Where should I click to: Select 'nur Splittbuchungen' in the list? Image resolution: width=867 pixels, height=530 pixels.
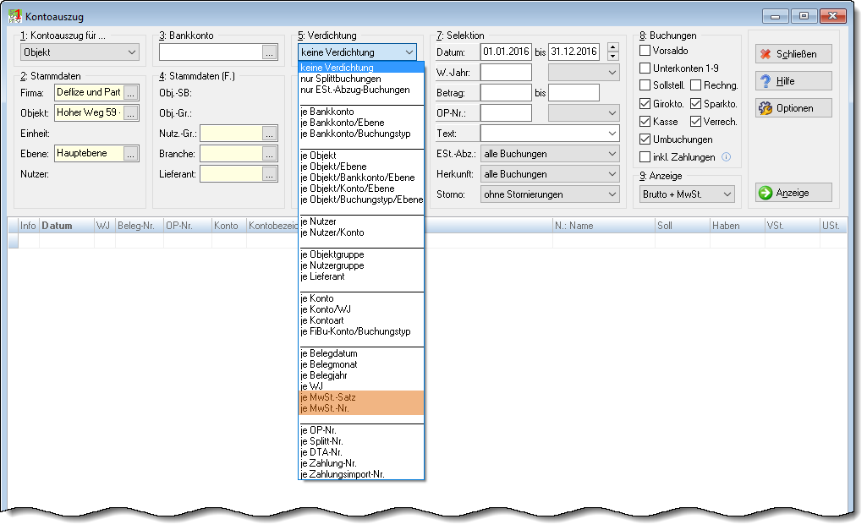pyautogui.click(x=361, y=79)
